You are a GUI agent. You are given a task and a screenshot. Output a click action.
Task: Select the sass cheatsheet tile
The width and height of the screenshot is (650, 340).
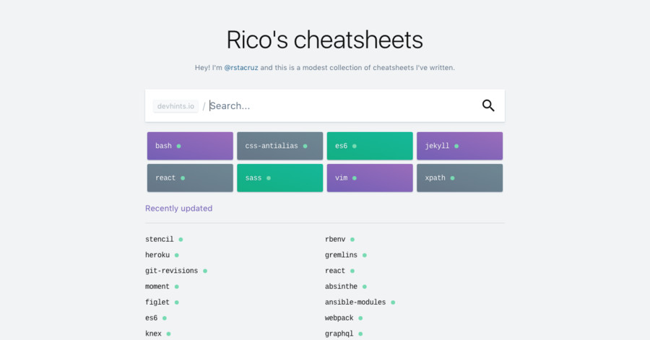coord(279,178)
